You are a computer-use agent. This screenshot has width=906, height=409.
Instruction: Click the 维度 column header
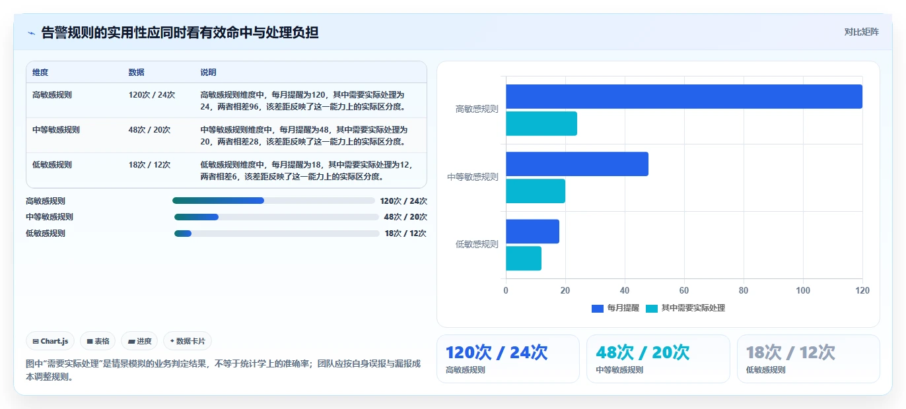click(x=40, y=73)
